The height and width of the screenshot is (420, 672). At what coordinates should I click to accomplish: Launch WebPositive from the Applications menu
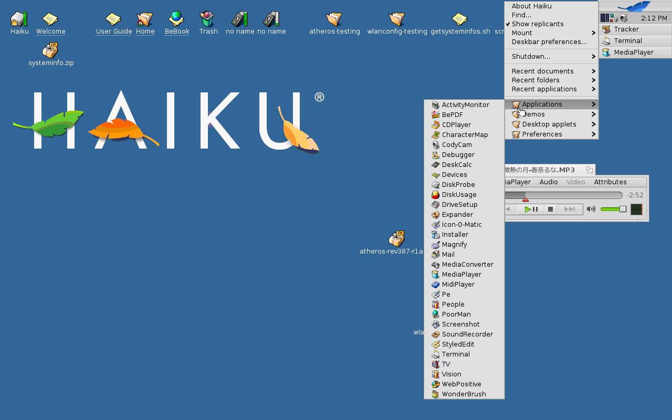[x=461, y=384]
